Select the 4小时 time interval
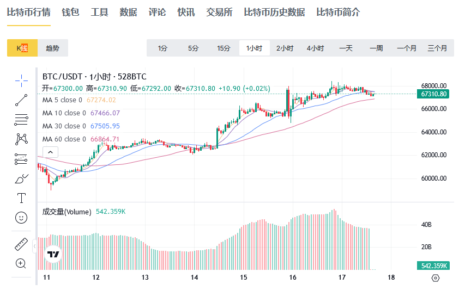Image resolution: width=459 pixels, height=290 pixels. click(315, 48)
